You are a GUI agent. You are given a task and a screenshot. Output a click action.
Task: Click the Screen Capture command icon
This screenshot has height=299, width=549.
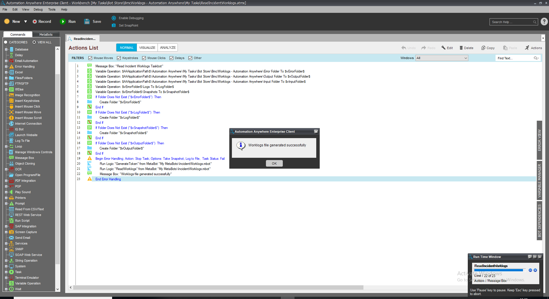[x=11, y=232]
